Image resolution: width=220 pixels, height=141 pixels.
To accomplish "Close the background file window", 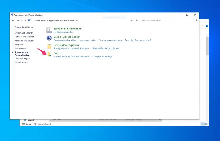I will point(205,21).
